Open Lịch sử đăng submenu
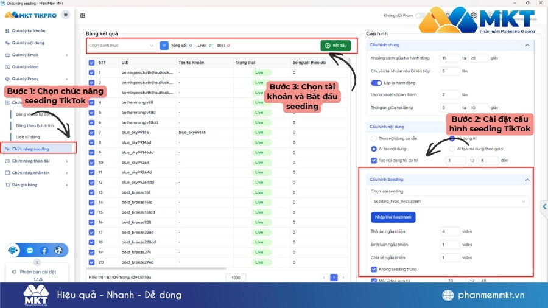The image size is (548, 308). pyautogui.click(x=28, y=137)
